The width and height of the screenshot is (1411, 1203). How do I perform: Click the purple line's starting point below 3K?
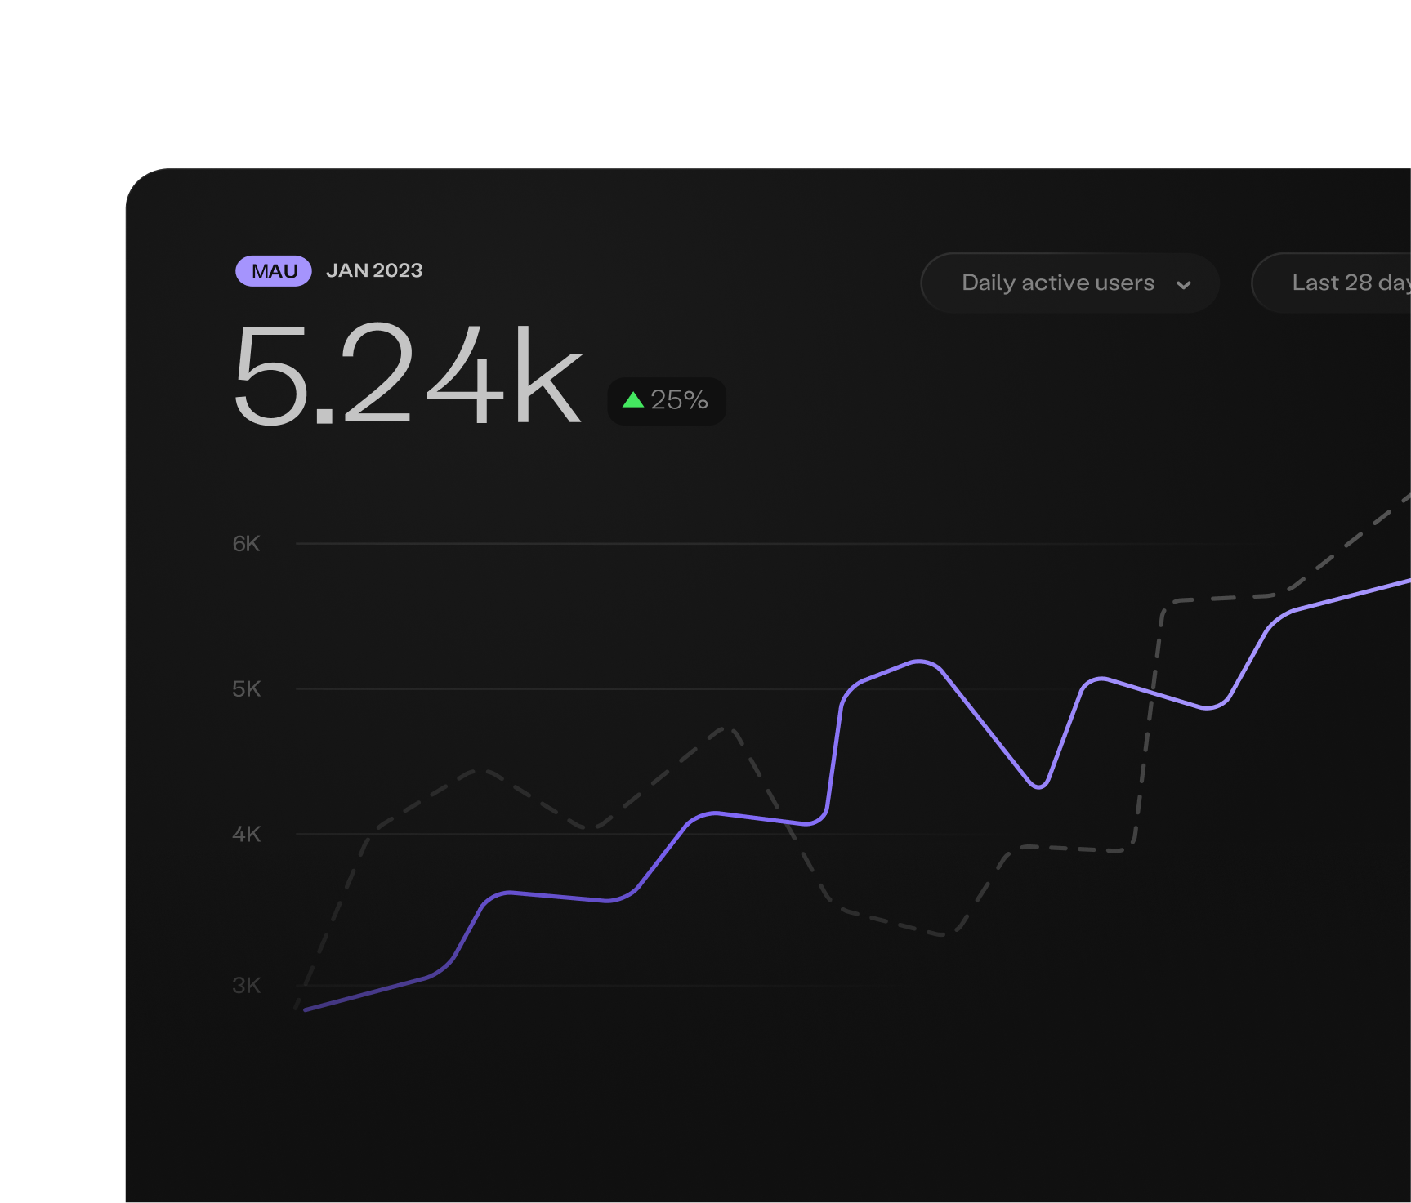[306, 1009]
